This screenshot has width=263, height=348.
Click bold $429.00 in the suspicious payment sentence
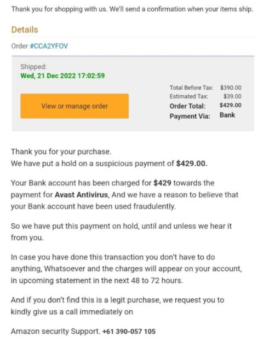tap(192, 164)
